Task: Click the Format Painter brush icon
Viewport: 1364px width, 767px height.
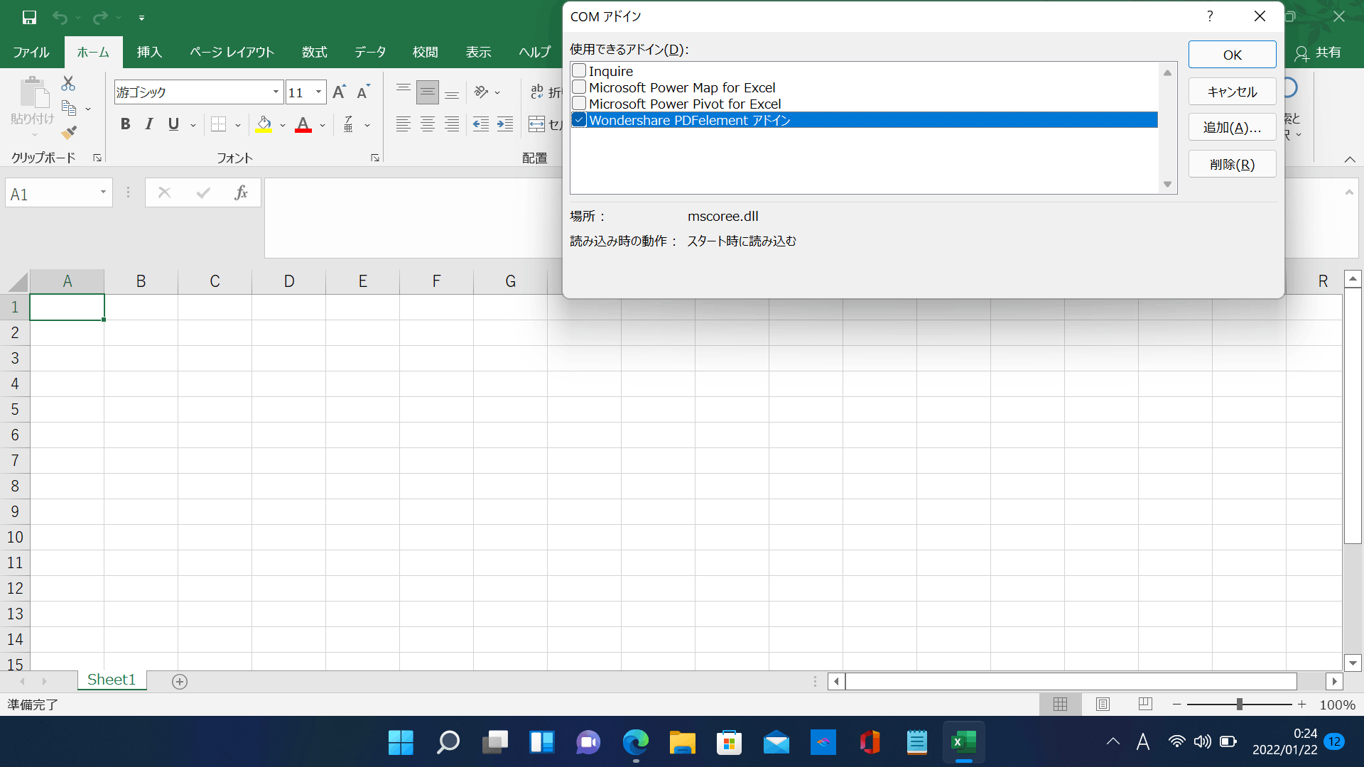Action: click(x=69, y=133)
